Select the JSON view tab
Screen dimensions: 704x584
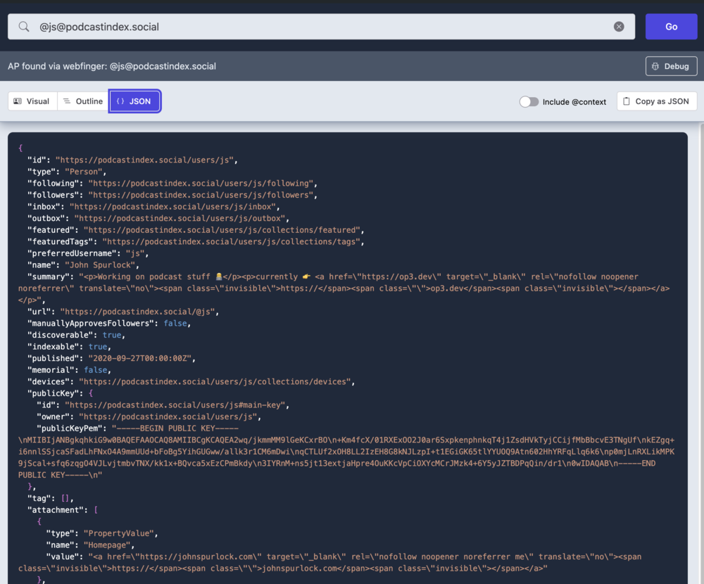click(134, 101)
